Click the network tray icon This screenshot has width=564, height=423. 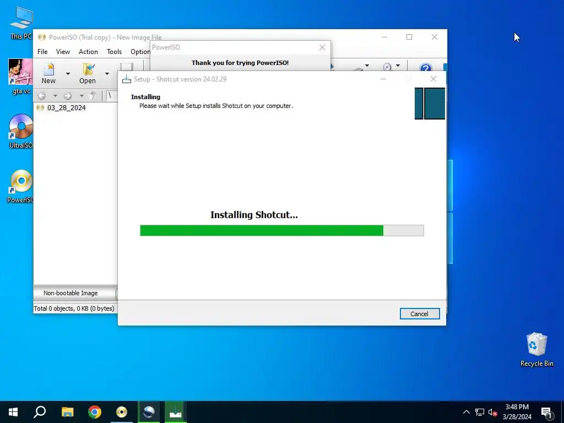(480, 412)
